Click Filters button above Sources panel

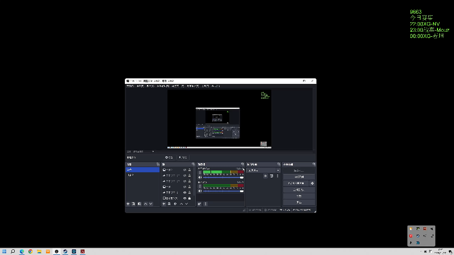(x=183, y=158)
